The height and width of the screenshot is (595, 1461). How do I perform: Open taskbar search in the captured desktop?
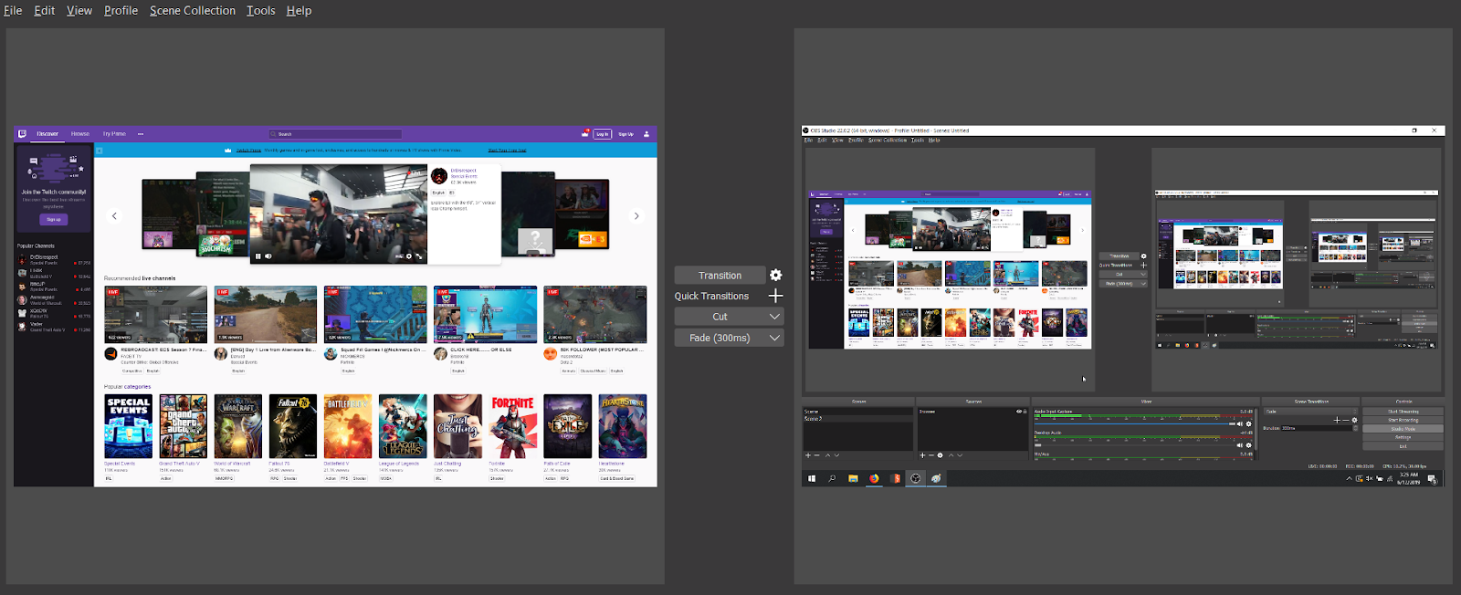[832, 478]
